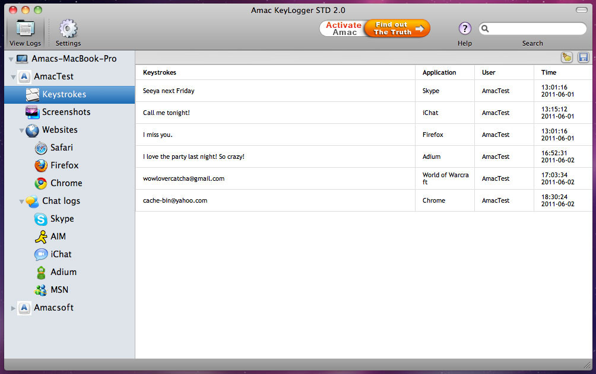Click the Chrome icon in sidebar
This screenshot has height=374, width=596.
41,183
